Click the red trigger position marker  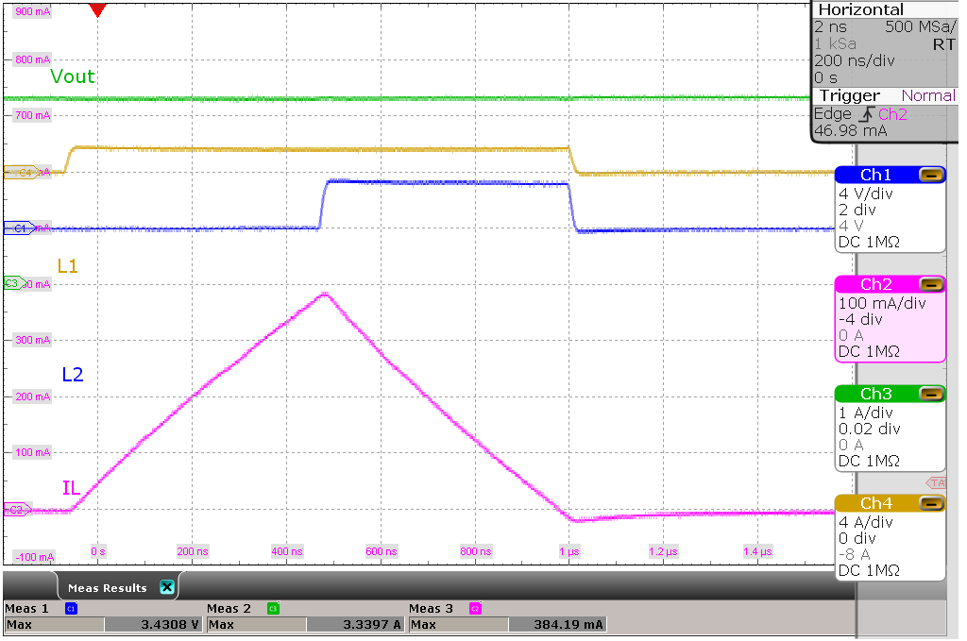95,9
